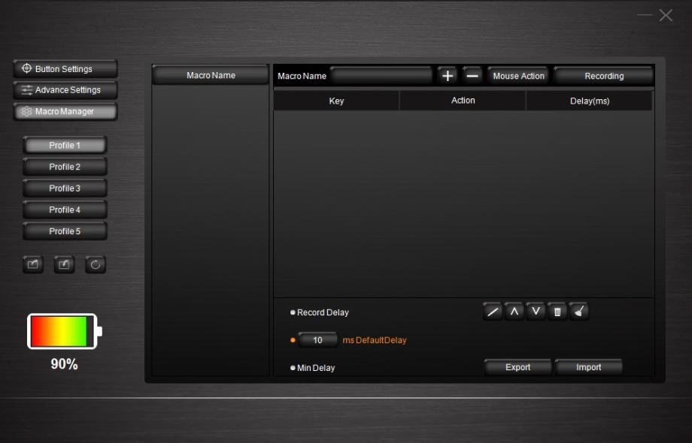
Task: Open the Advance Settings tab
Action: 65,90
